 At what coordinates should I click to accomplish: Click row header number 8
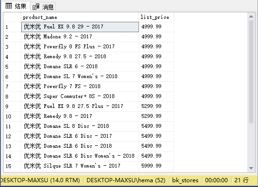12,96
